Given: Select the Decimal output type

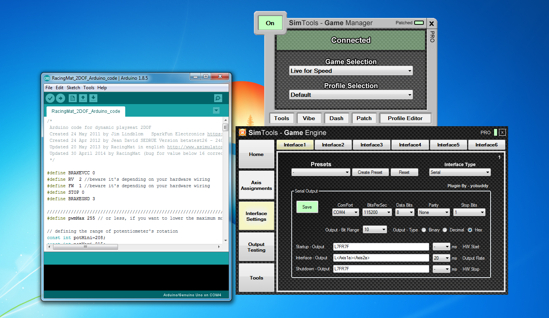Looking at the screenshot, I should click(445, 230).
